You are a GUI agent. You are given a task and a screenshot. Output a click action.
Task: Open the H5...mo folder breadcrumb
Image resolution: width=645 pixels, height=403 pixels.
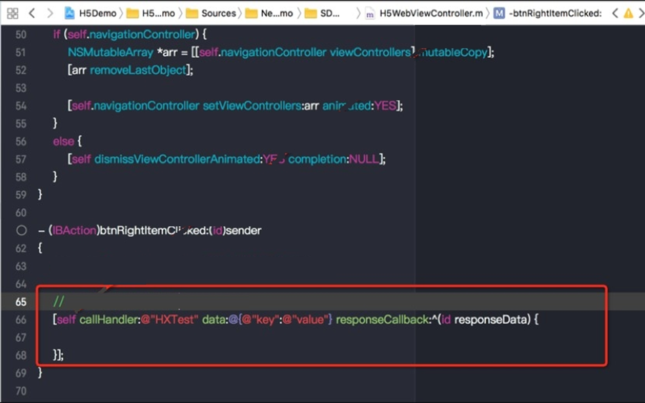(x=151, y=13)
